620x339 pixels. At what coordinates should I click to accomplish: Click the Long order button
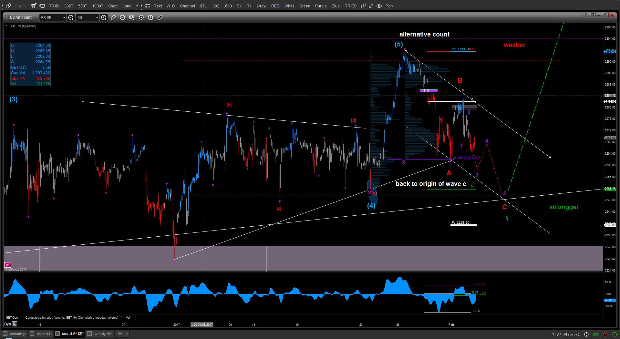127,6
